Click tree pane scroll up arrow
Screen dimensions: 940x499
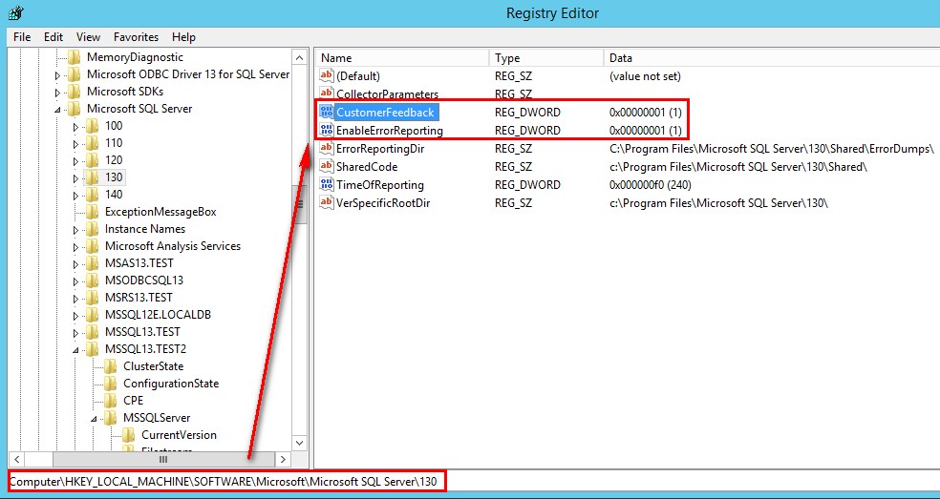tap(300, 57)
